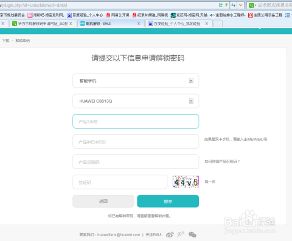
Task: Click the blue refresh arrows icon
Action: click(x=233, y=5)
